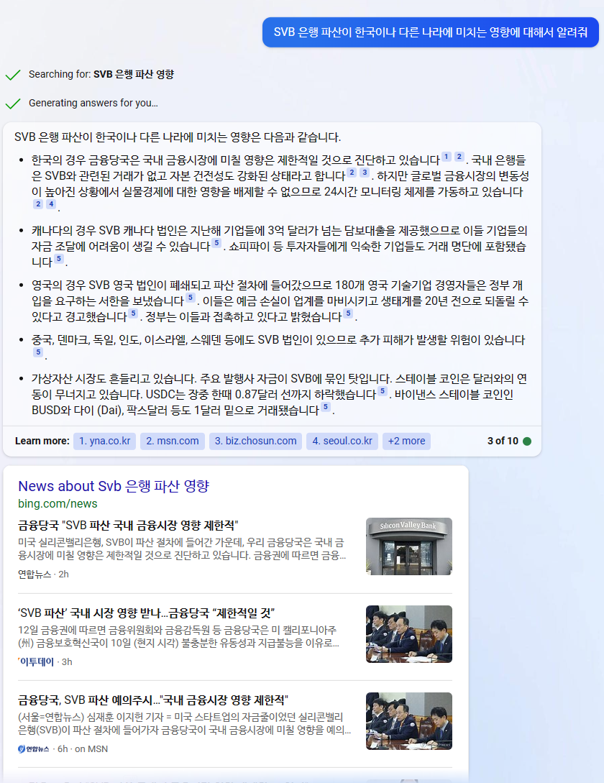Viewport: 604px width, 783px height.
Task: Click the 이투데이 source label
Action: pos(36,661)
